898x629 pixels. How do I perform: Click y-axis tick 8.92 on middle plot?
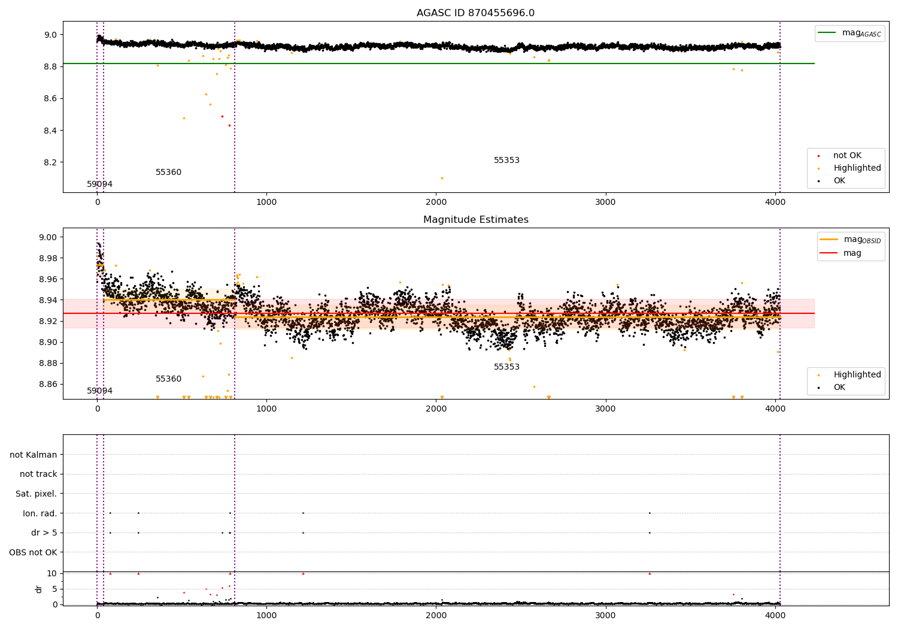[48, 321]
